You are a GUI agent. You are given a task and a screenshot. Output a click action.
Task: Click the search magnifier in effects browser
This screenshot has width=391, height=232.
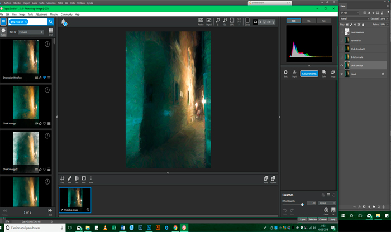point(50,22)
